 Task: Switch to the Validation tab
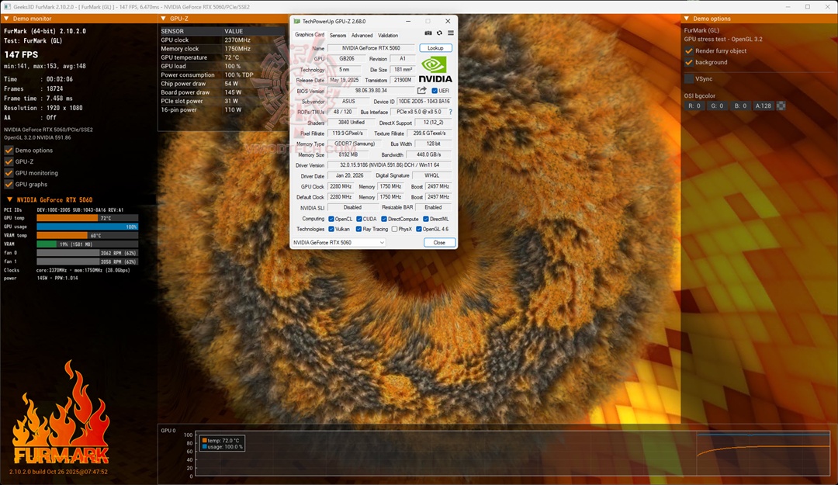pyautogui.click(x=388, y=35)
